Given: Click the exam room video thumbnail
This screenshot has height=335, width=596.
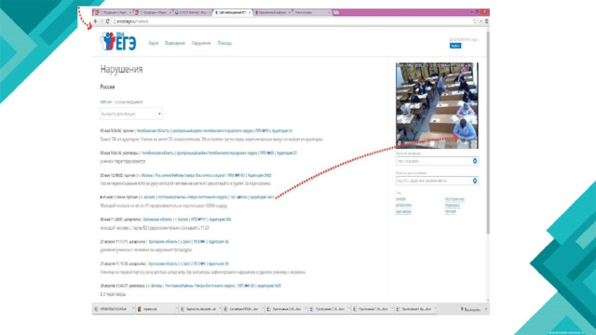Looking at the screenshot, I should click(x=437, y=105).
